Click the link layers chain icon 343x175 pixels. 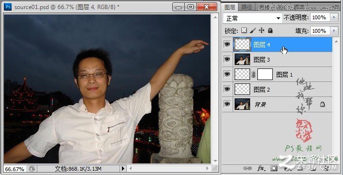tap(247, 168)
